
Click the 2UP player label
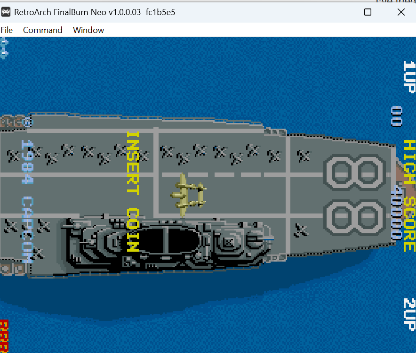coord(409,314)
